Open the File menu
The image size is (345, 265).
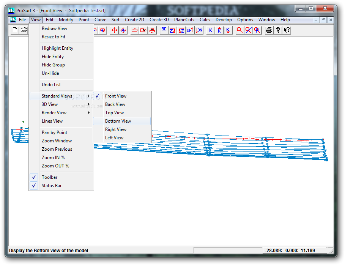22,20
